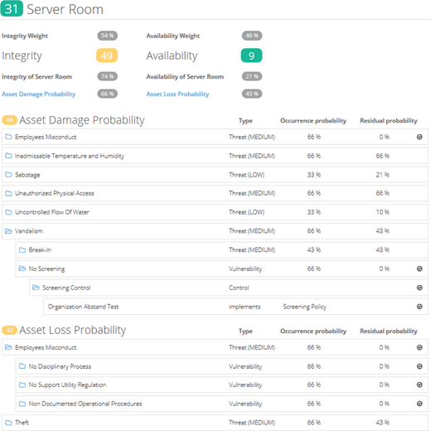Open the Asset Damage Probability link

(x=39, y=94)
